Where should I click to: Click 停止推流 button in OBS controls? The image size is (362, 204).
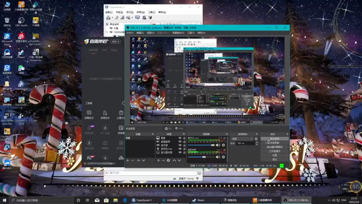[x=275, y=139]
